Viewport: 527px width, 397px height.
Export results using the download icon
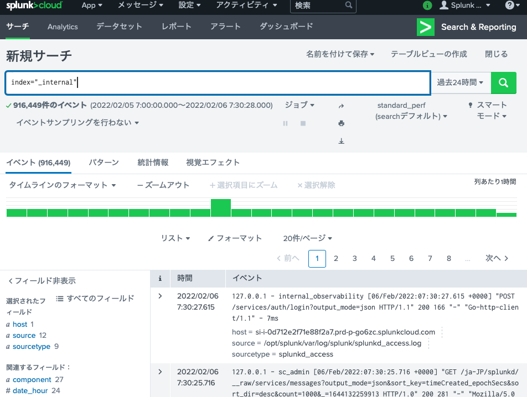coord(341,141)
